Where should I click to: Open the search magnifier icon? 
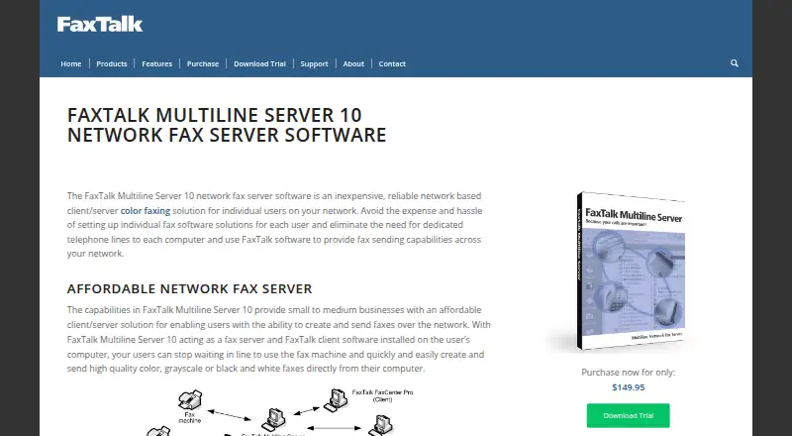pyautogui.click(x=735, y=63)
